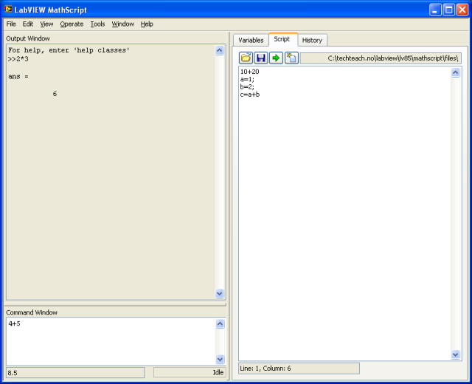Click the '>>2*3' line in Output Window
The height and width of the screenshot is (384, 472).
point(18,59)
